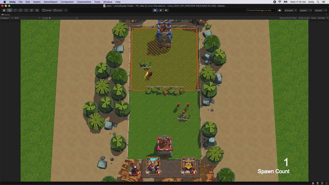Open Spotlight search icon

coord(318,2)
